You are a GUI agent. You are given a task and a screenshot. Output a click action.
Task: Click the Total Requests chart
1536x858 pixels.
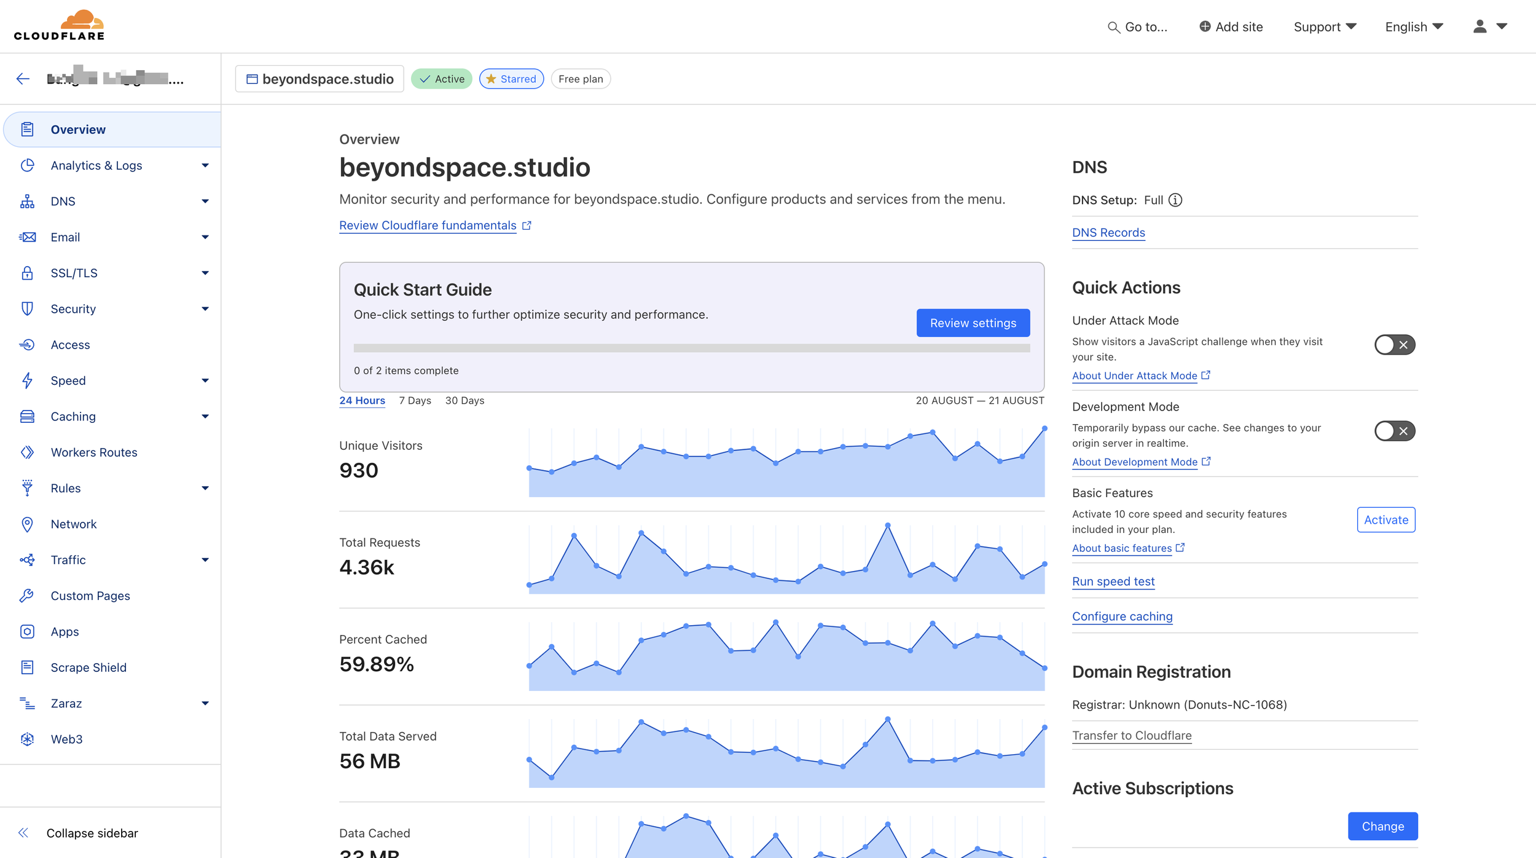point(786,559)
